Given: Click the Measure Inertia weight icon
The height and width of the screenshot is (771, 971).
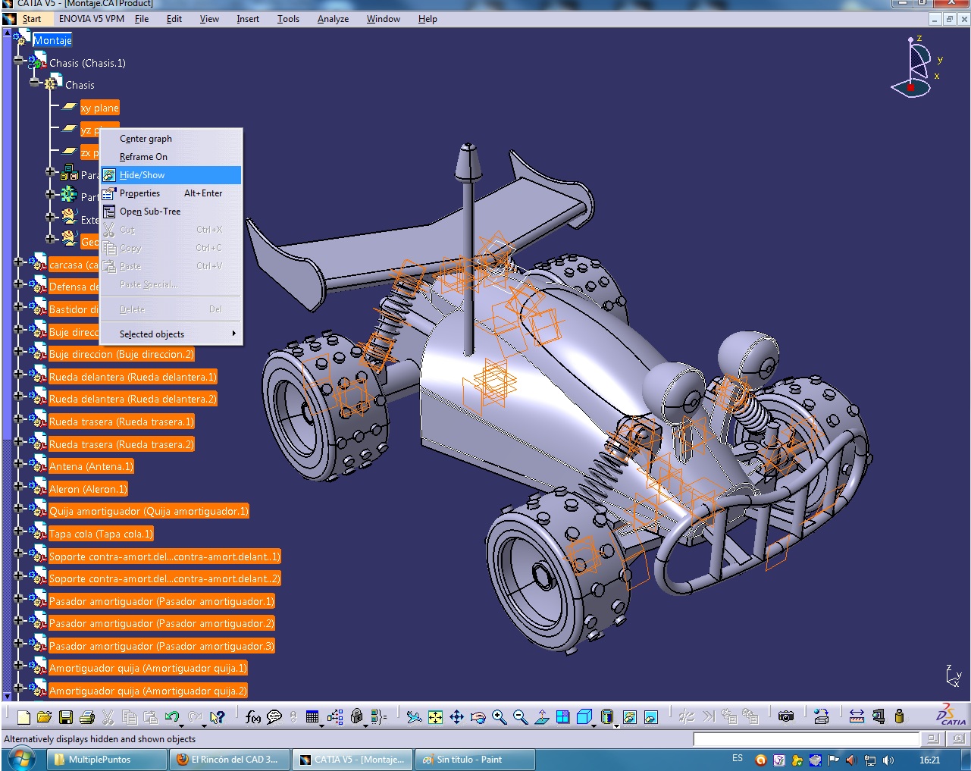Looking at the screenshot, I should coord(899,716).
